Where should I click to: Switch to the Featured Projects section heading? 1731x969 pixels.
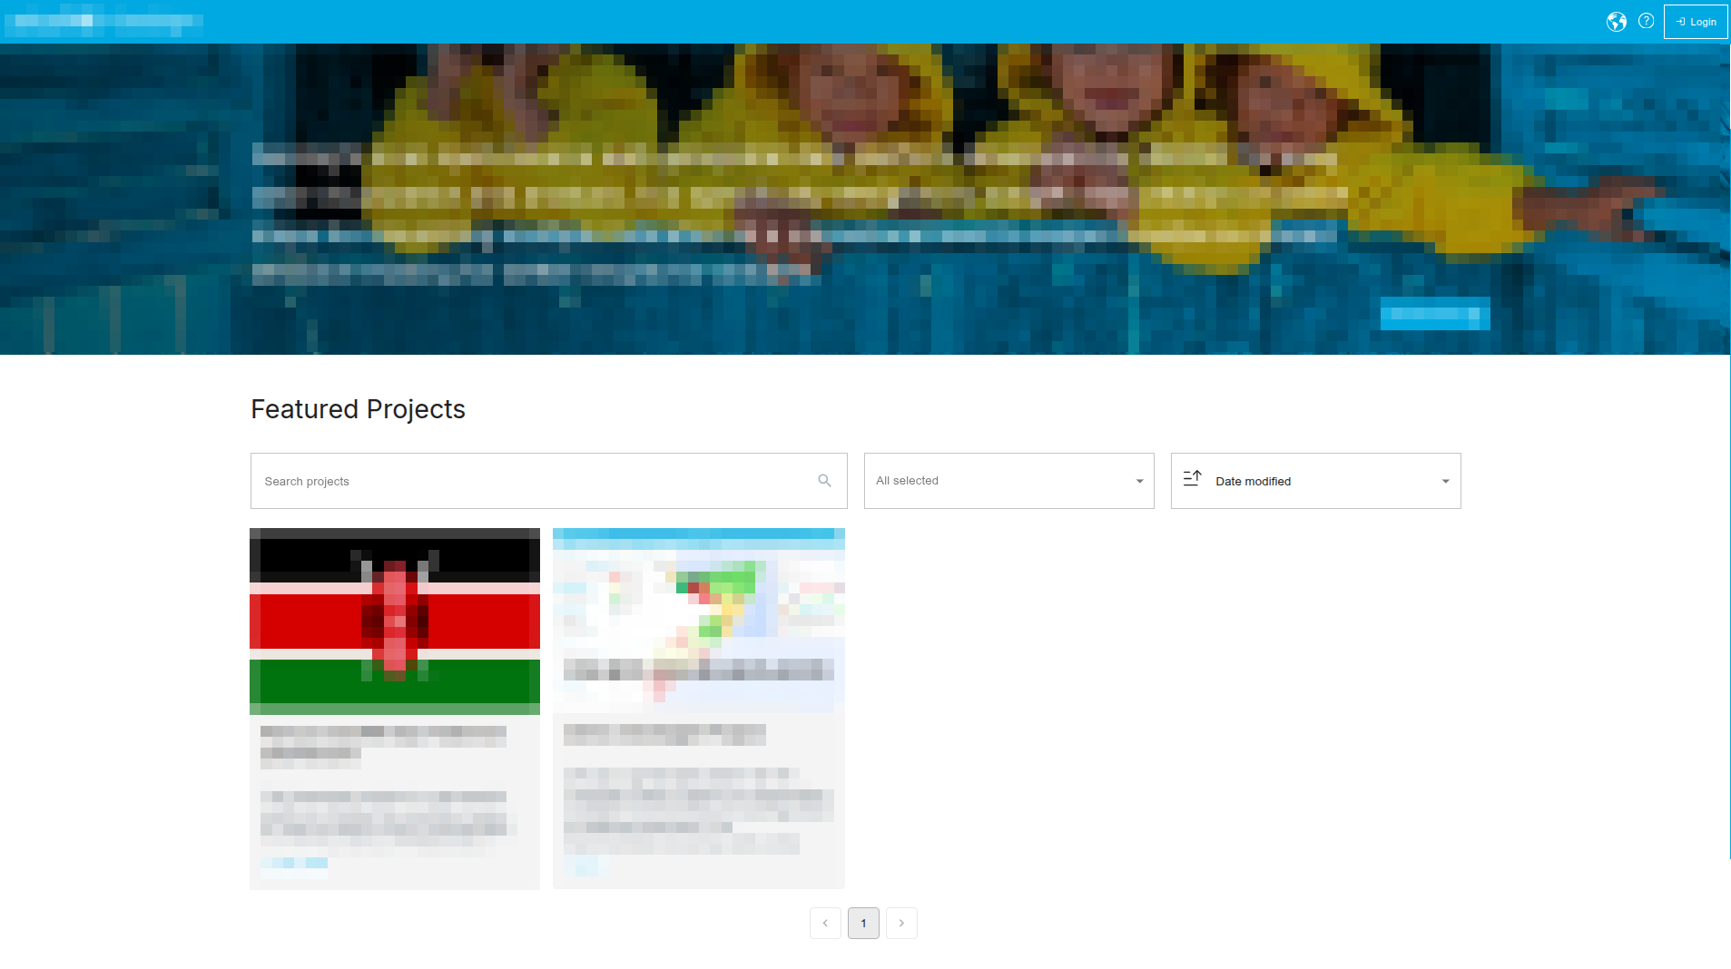tap(358, 409)
